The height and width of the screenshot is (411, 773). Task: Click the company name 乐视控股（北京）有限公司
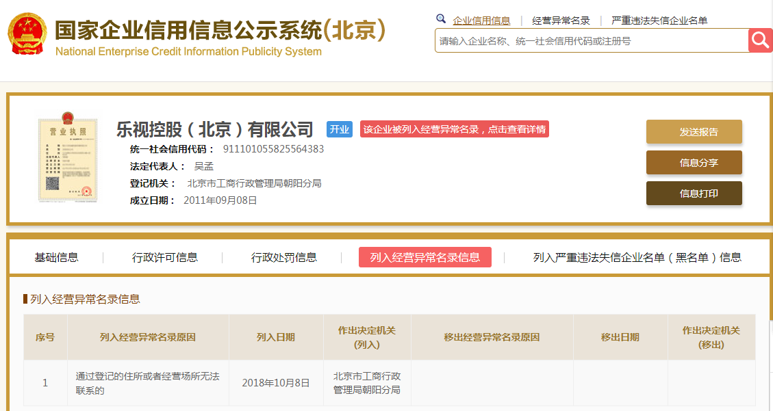click(x=215, y=129)
